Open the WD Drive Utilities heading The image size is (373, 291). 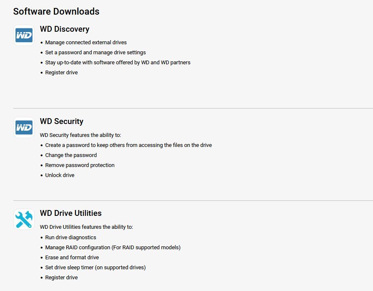tap(71, 213)
